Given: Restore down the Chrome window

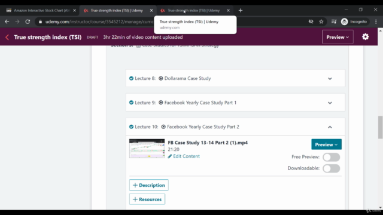Looking at the screenshot, I should click(361, 10).
